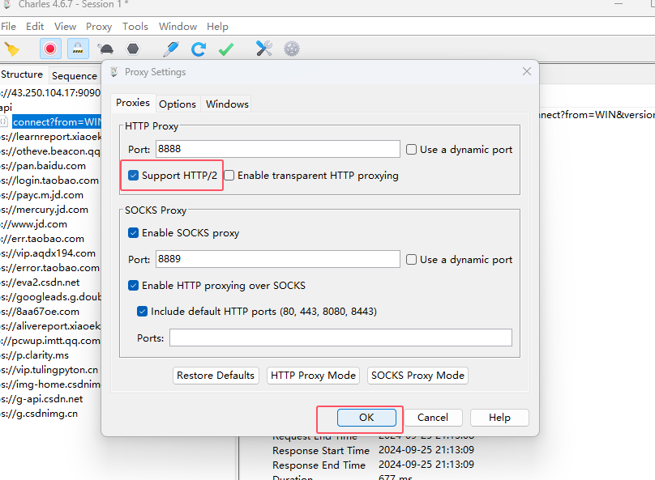The image size is (655, 480).
Task: Switch to the Windows tab
Action: 227,104
